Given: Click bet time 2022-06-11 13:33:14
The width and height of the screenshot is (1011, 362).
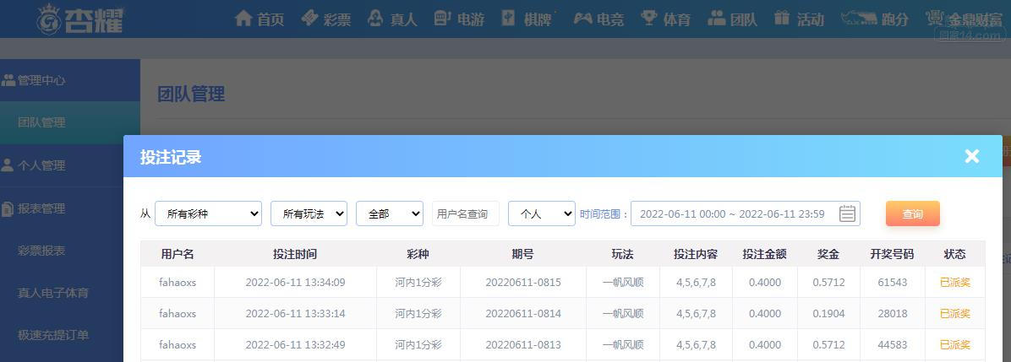Looking at the screenshot, I should [x=295, y=314].
